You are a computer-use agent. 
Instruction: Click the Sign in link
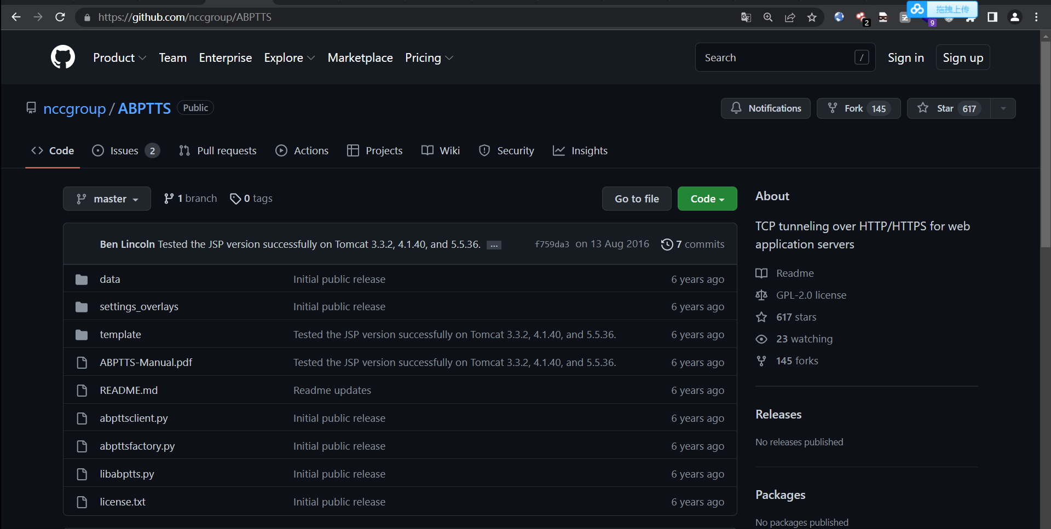[x=905, y=57]
